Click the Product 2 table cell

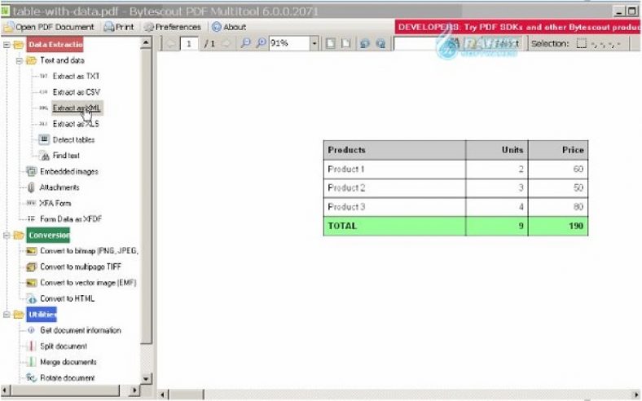coord(394,188)
